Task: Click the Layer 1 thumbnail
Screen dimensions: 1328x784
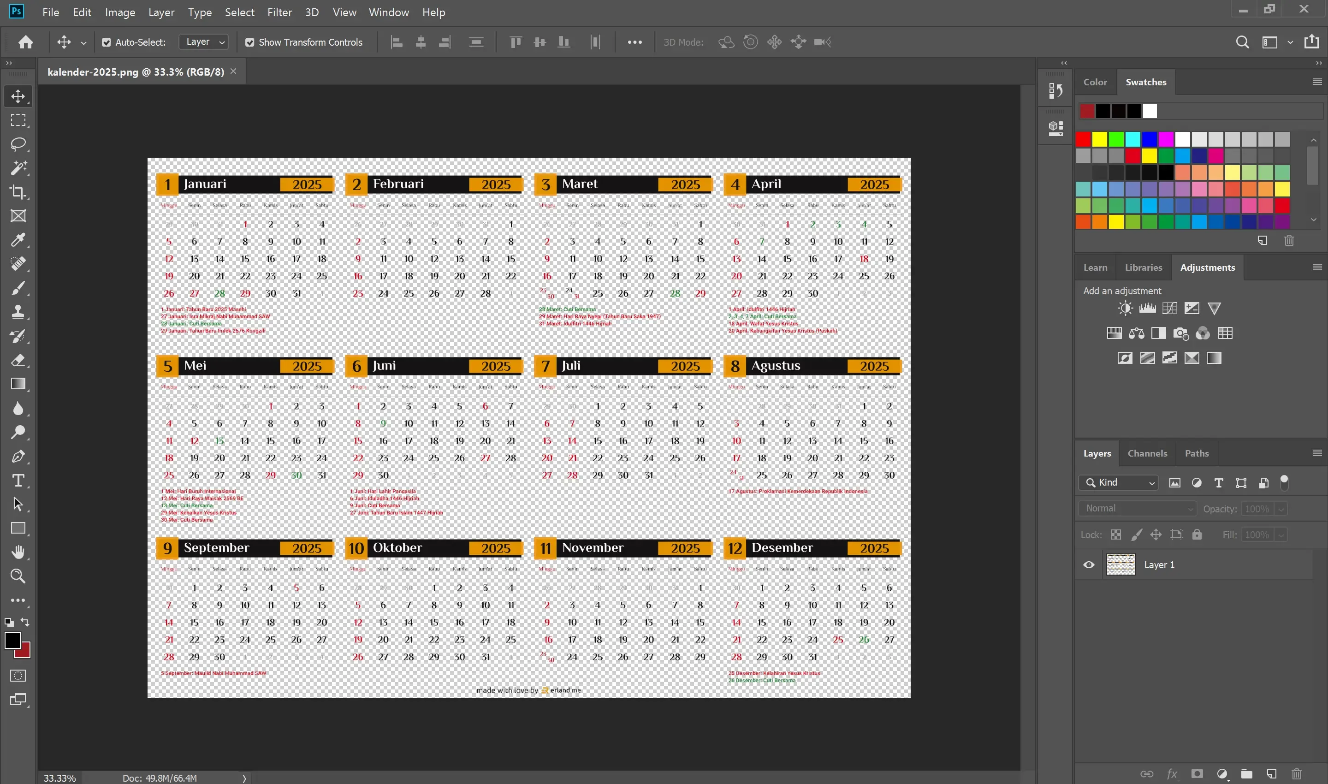Action: point(1120,565)
